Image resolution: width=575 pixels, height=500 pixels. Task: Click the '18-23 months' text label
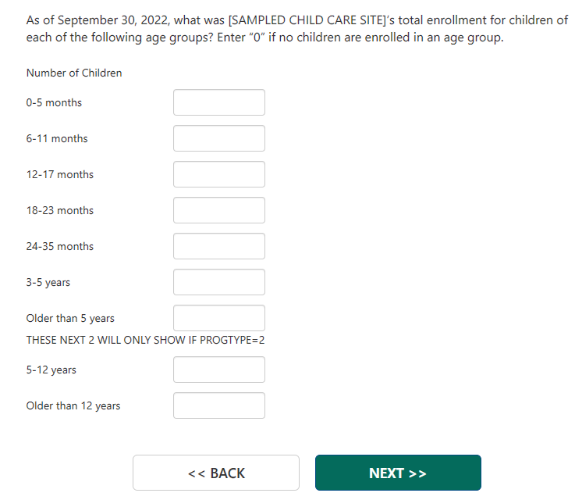click(59, 211)
